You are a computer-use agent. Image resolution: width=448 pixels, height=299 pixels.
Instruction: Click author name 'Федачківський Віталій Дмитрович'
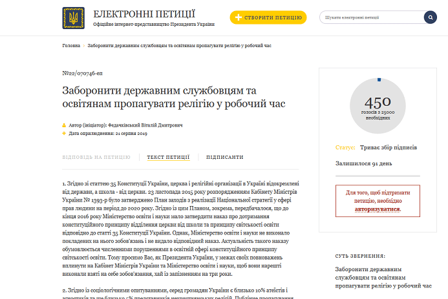tap(145, 125)
